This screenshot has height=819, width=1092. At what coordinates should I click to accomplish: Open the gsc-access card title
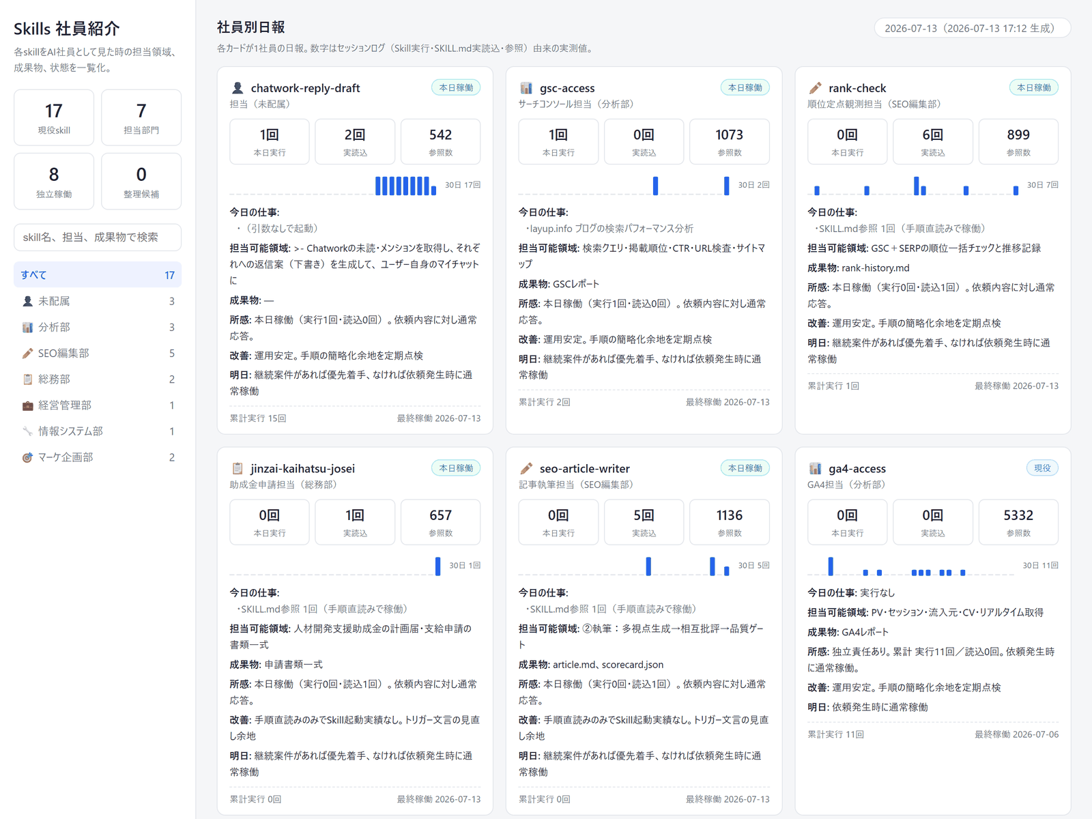pyautogui.click(x=567, y=88)
